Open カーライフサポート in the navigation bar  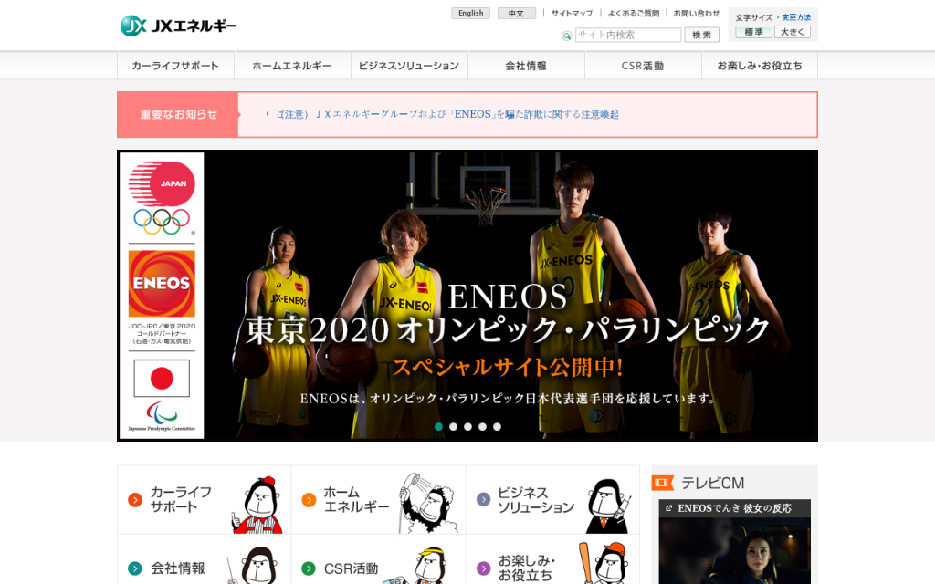pos(175,66)
